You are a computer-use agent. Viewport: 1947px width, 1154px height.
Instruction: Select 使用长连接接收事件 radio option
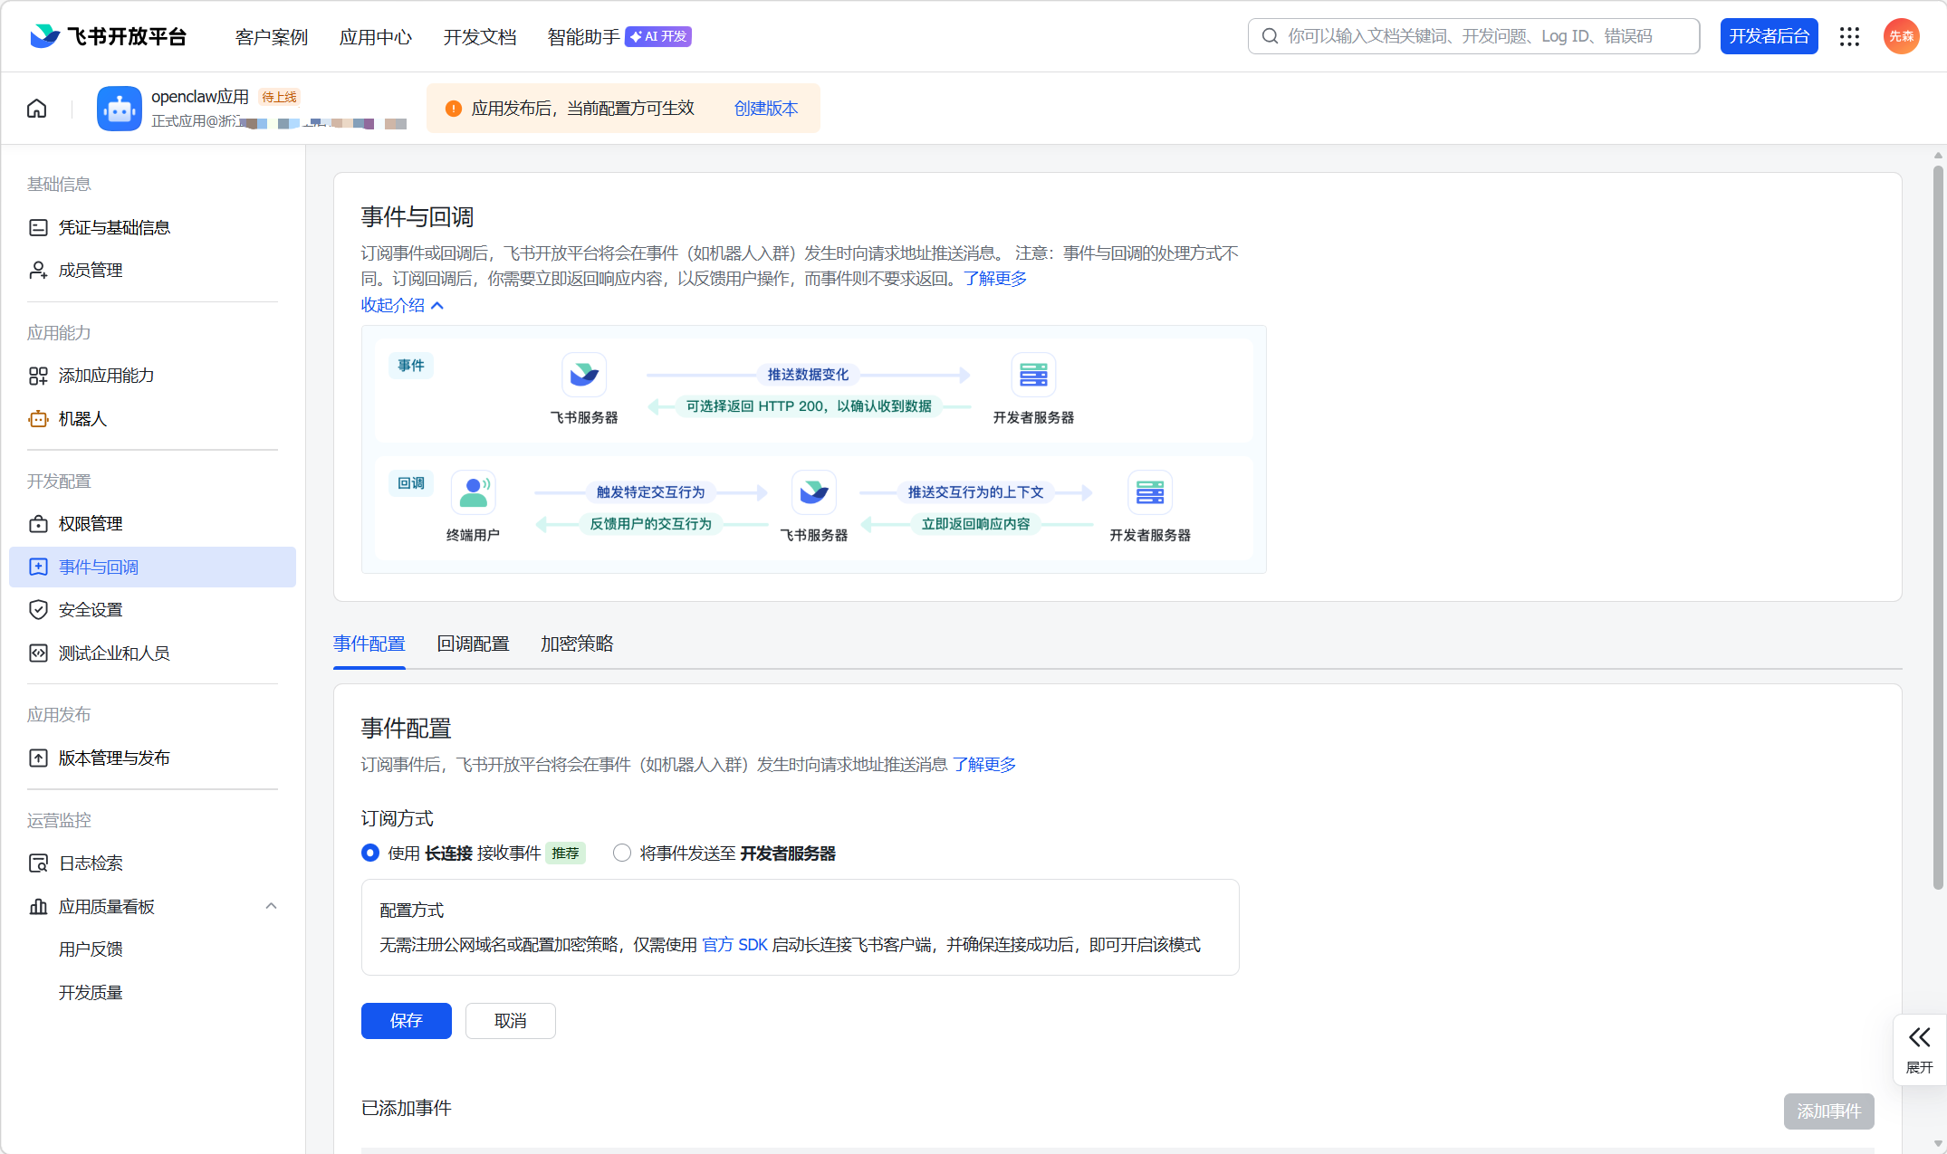click(x=370, y=853)
